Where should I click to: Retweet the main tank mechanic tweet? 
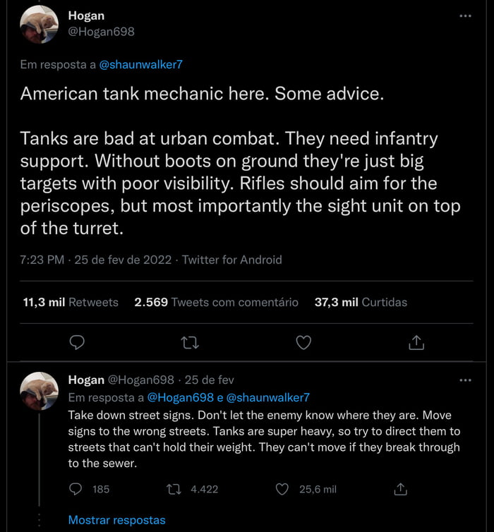(190, 343)
